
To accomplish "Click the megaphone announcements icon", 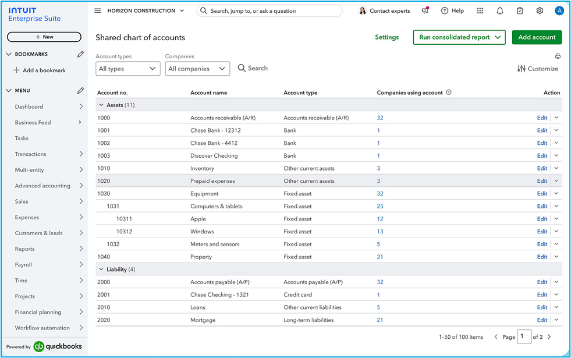I will (x=425, y=10).
